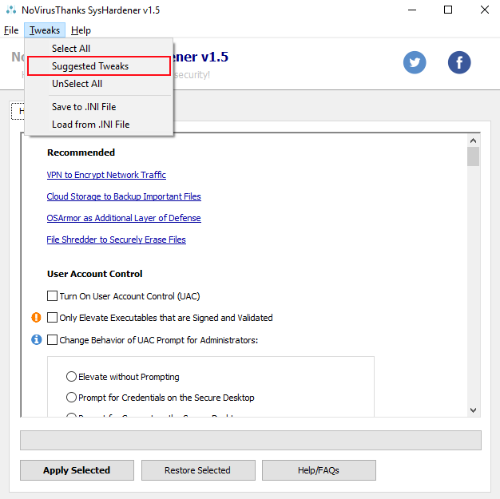Choose Select All from Tweaks menu

point(99,49)
